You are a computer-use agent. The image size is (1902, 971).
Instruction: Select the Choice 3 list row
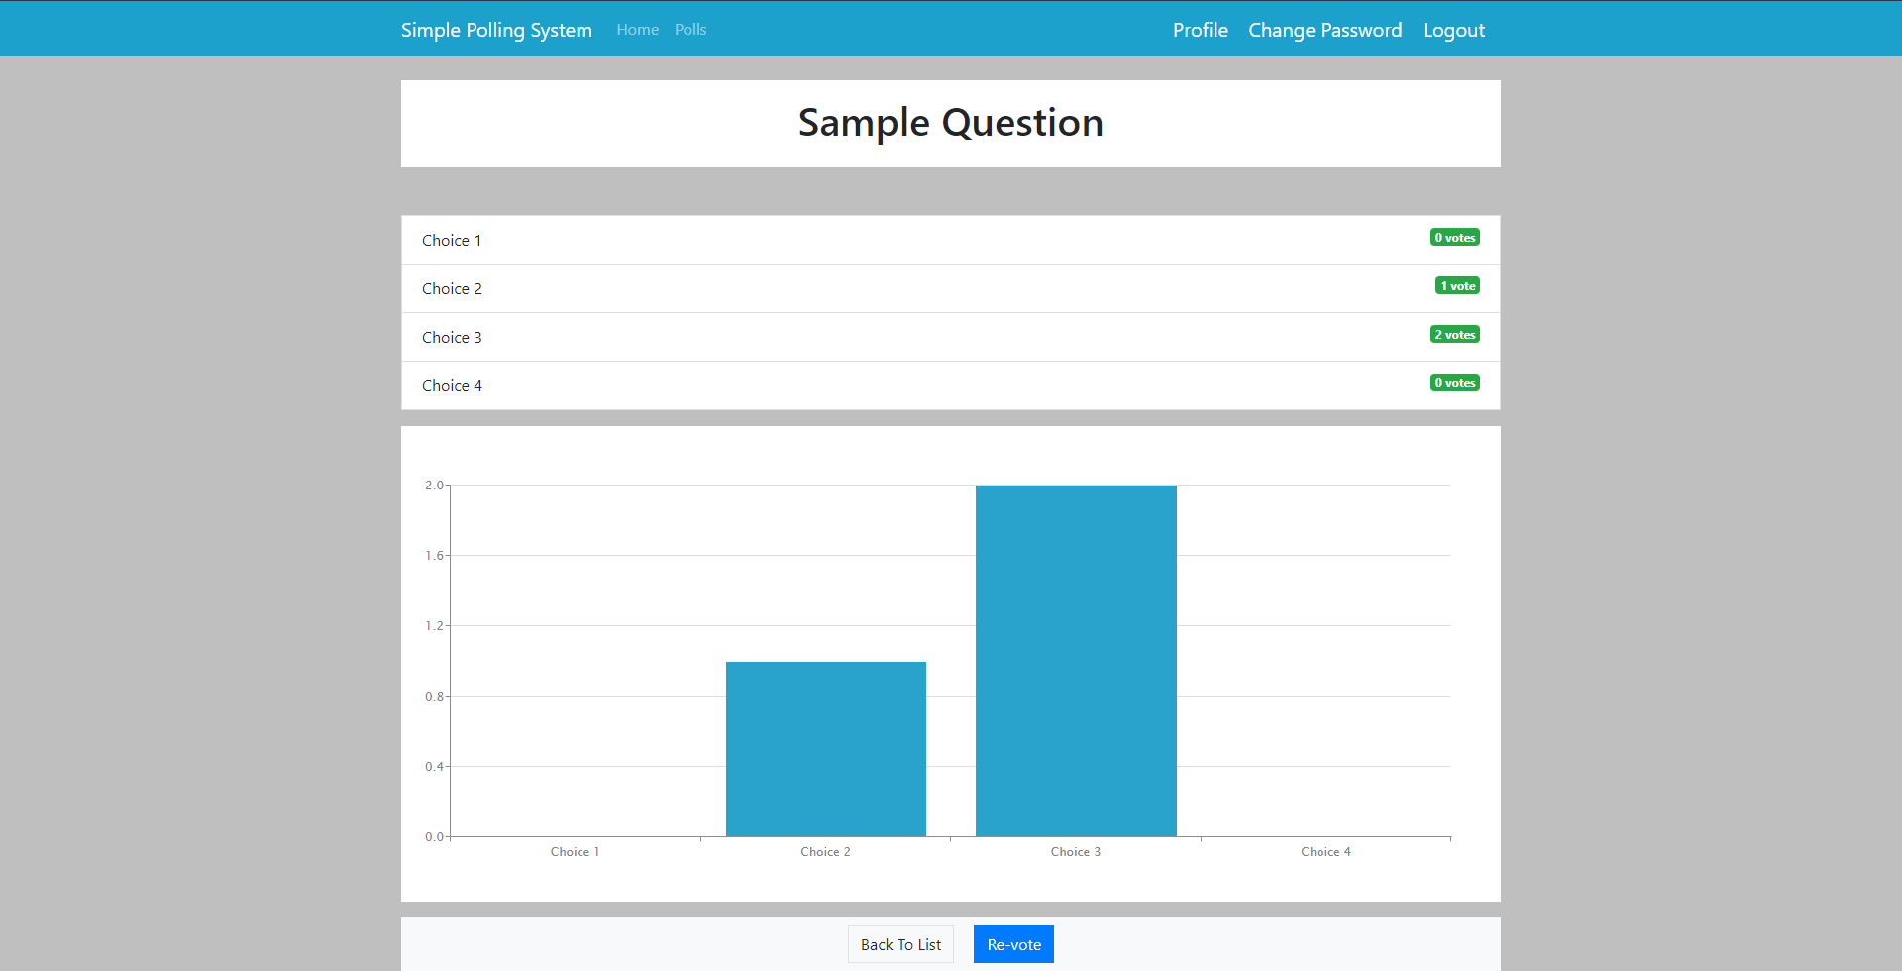951,337
